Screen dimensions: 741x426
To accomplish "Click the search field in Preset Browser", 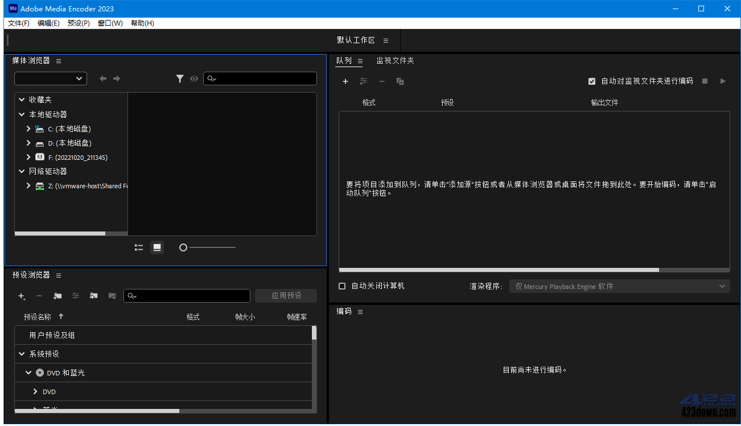I will tap(187, 296).
